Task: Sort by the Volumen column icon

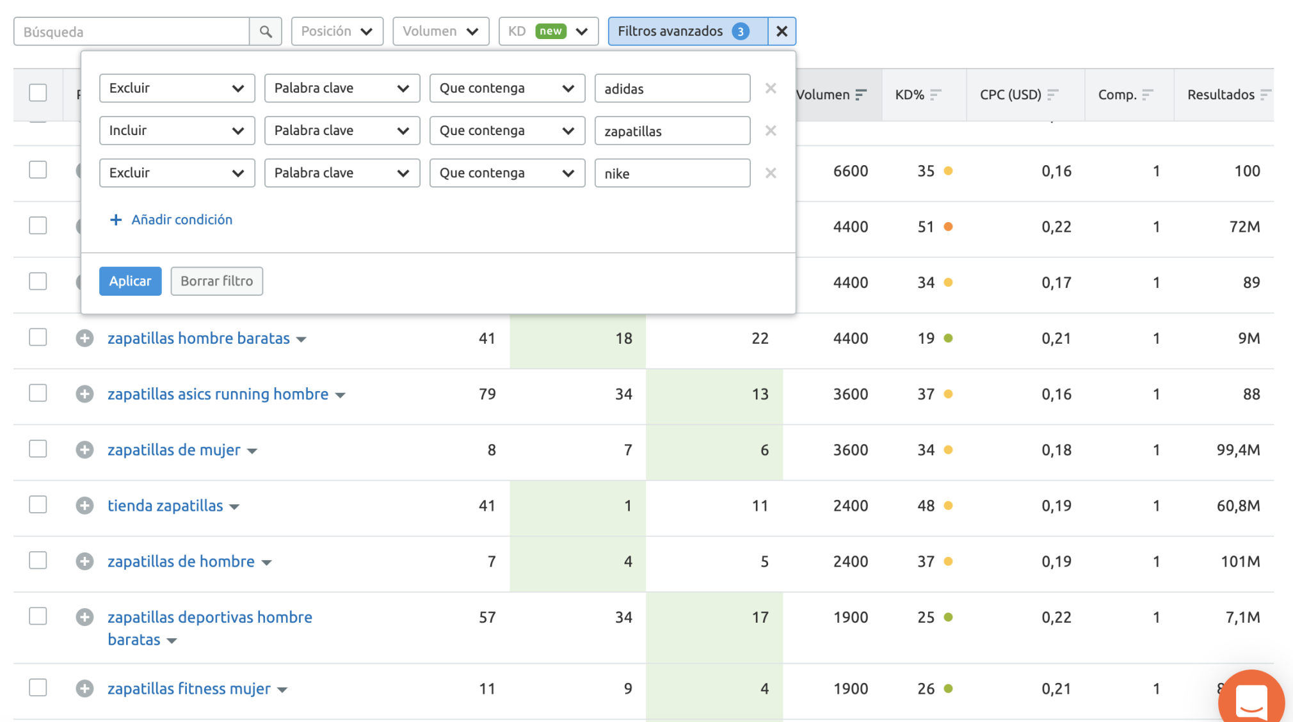Action: 861,95
